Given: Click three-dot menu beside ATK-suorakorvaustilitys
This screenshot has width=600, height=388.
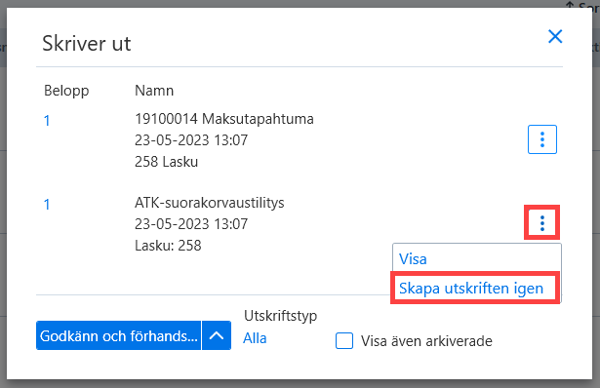Looking at the screenshot, I should (x=542, y=223).
